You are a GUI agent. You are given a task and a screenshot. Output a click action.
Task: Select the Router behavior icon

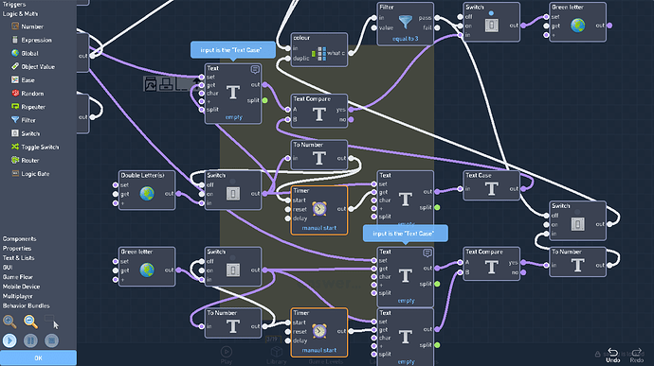click(x=15, y=160)
